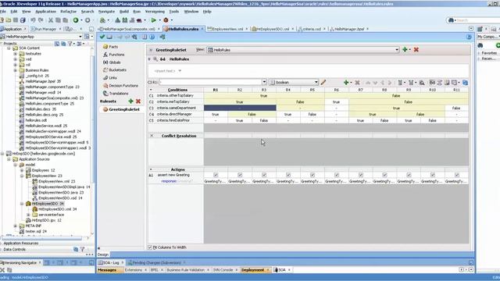
Task: Click the binoculars gap analysis icon
Action: [x=432, y=83]
